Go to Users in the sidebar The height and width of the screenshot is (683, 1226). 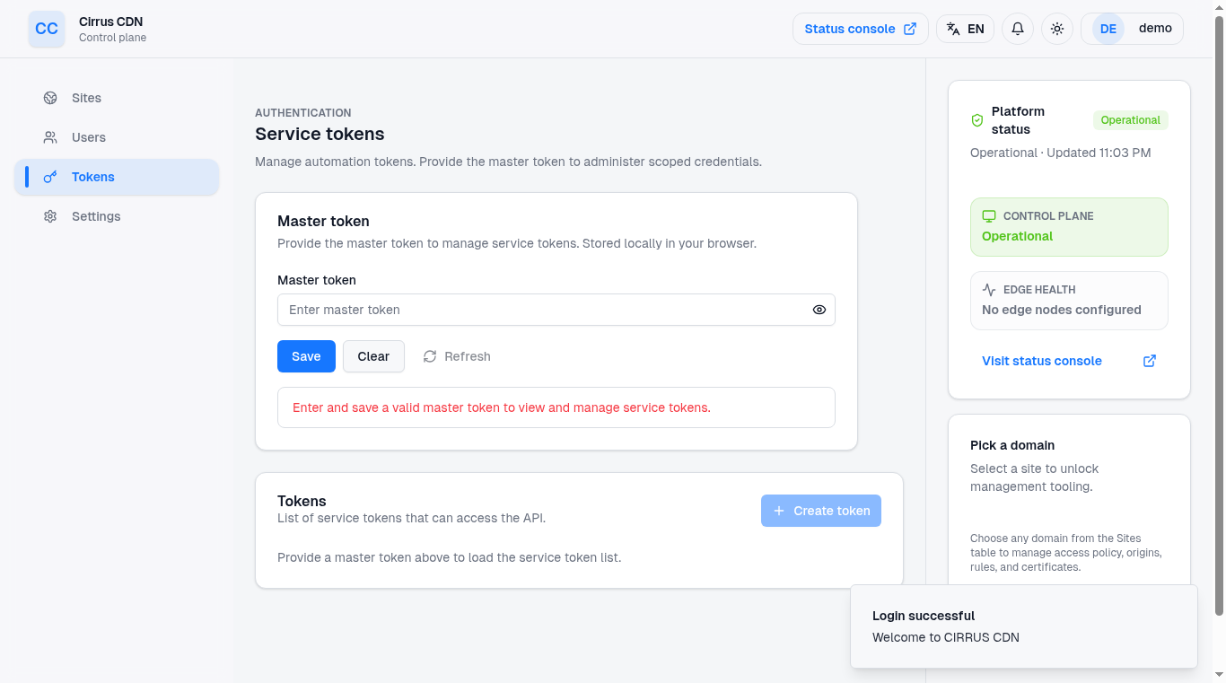(x=88, y=137)
